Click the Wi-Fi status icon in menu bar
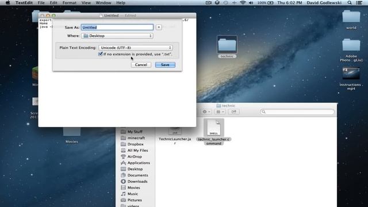Image resolution: width=368 pixels, height=207 pixels. point(243,3)
